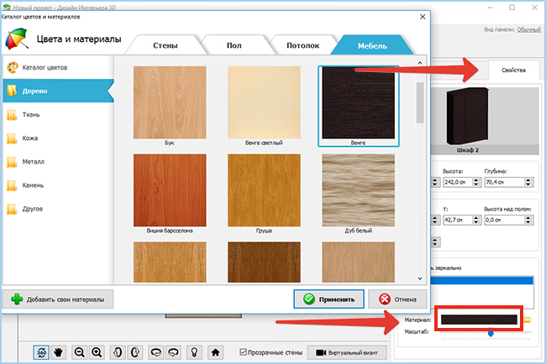Click the zoom out magnifier icon
The height and width of the screenshot is (364, 546).
(x=80, y=352)
